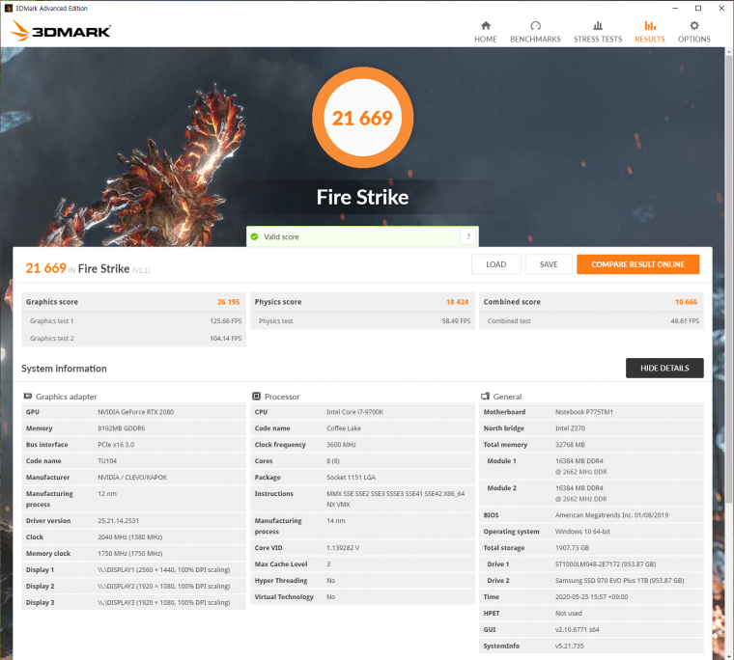Viewport: 734px width, 660px height.
Task: Select Physics score value 18 424
Action: 457,302
